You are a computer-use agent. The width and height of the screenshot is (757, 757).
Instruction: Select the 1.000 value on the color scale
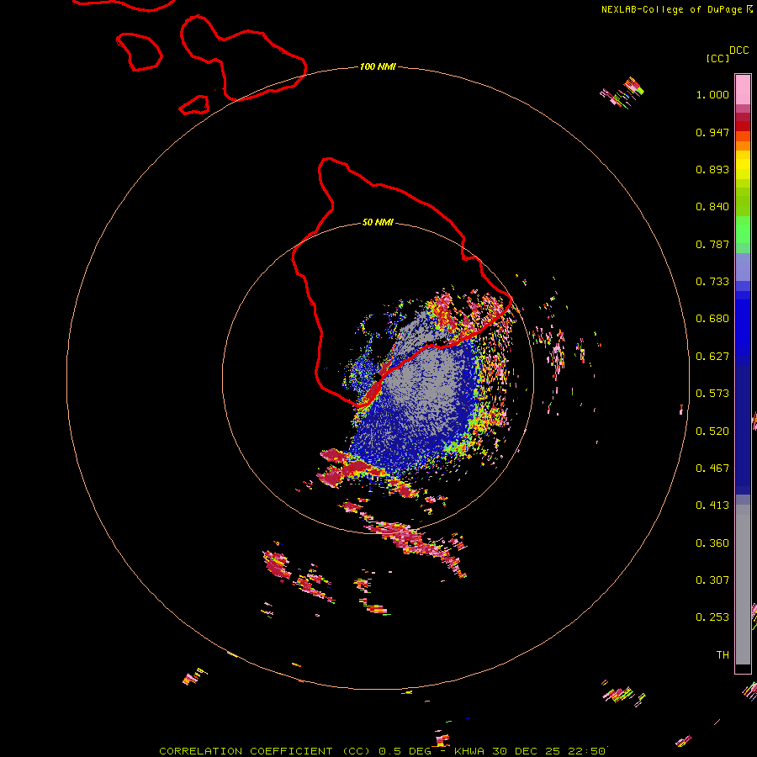[x=712, y=94]
